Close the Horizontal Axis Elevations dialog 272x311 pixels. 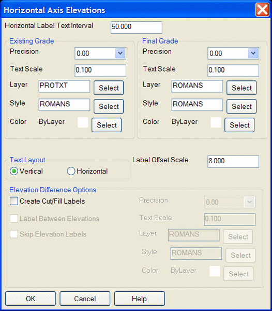262,10
